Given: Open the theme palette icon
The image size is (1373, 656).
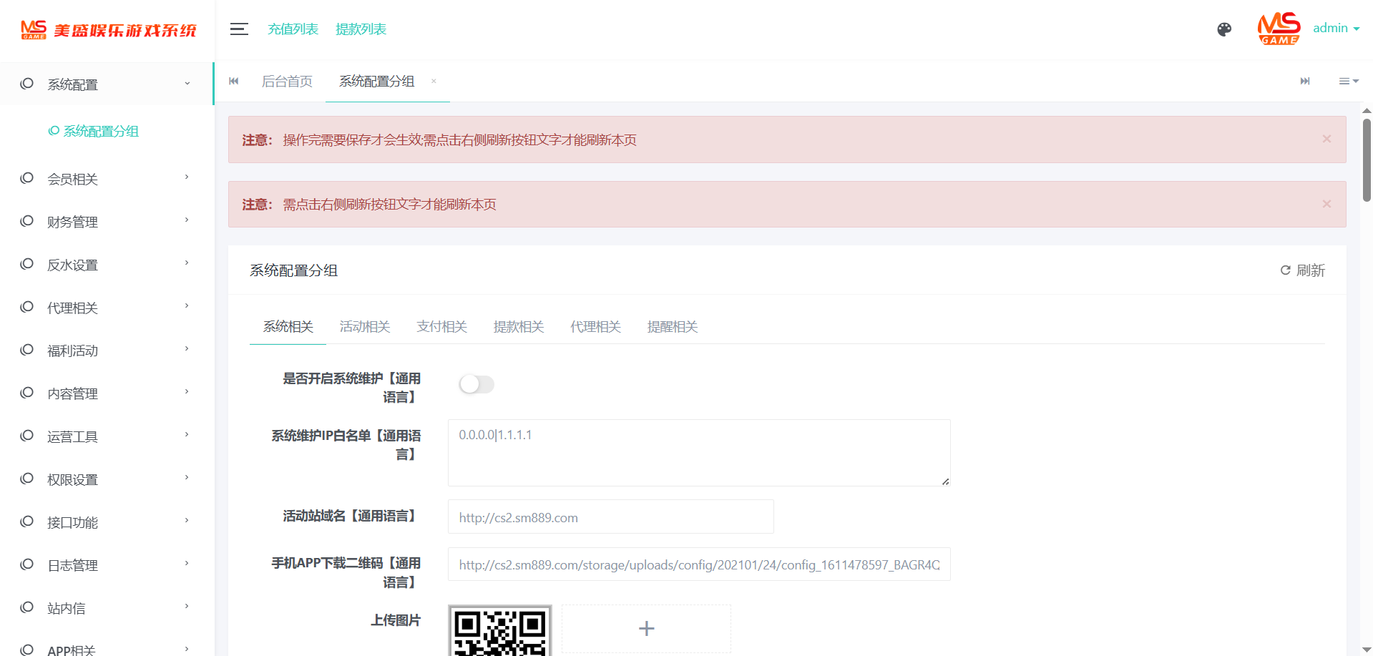Looking at the screenshot, I should pyautogui.click(x=1224, y=29).
